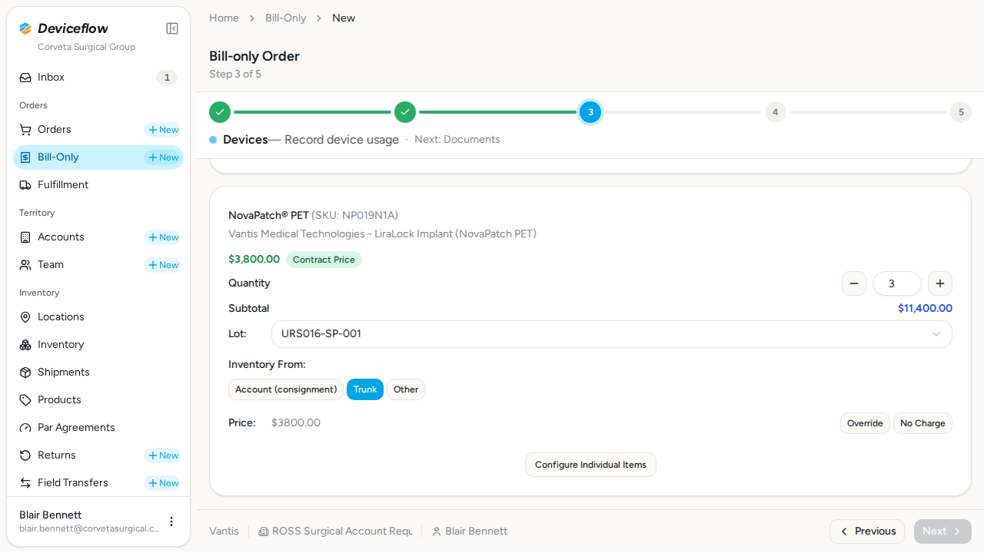Navigate to Accounts
This screenshot has height=553, width=984.
coord(61,237)
